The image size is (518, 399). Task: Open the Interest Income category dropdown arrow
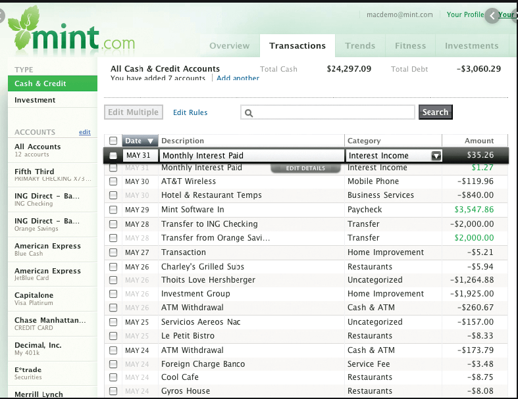point(436,156)
